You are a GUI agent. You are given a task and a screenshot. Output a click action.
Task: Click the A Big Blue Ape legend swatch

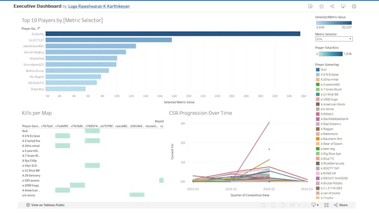(318, 153)
